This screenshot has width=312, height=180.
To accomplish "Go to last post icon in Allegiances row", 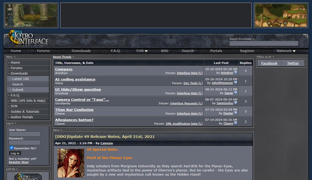I will pyautogui.click(x=236, y=123).
